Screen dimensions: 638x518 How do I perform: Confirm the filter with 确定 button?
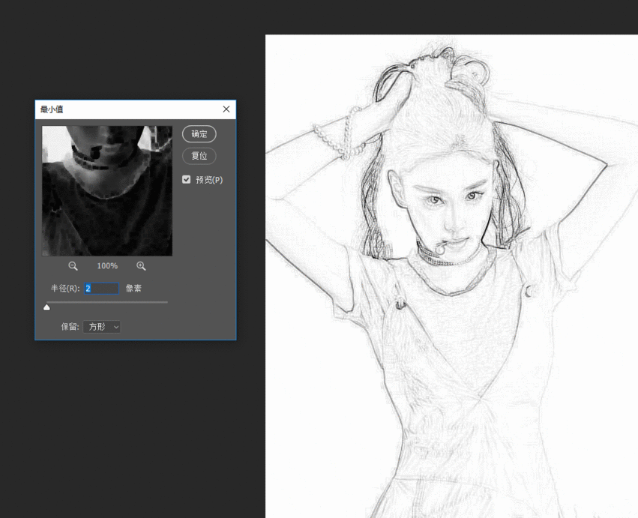coord(199,134)
